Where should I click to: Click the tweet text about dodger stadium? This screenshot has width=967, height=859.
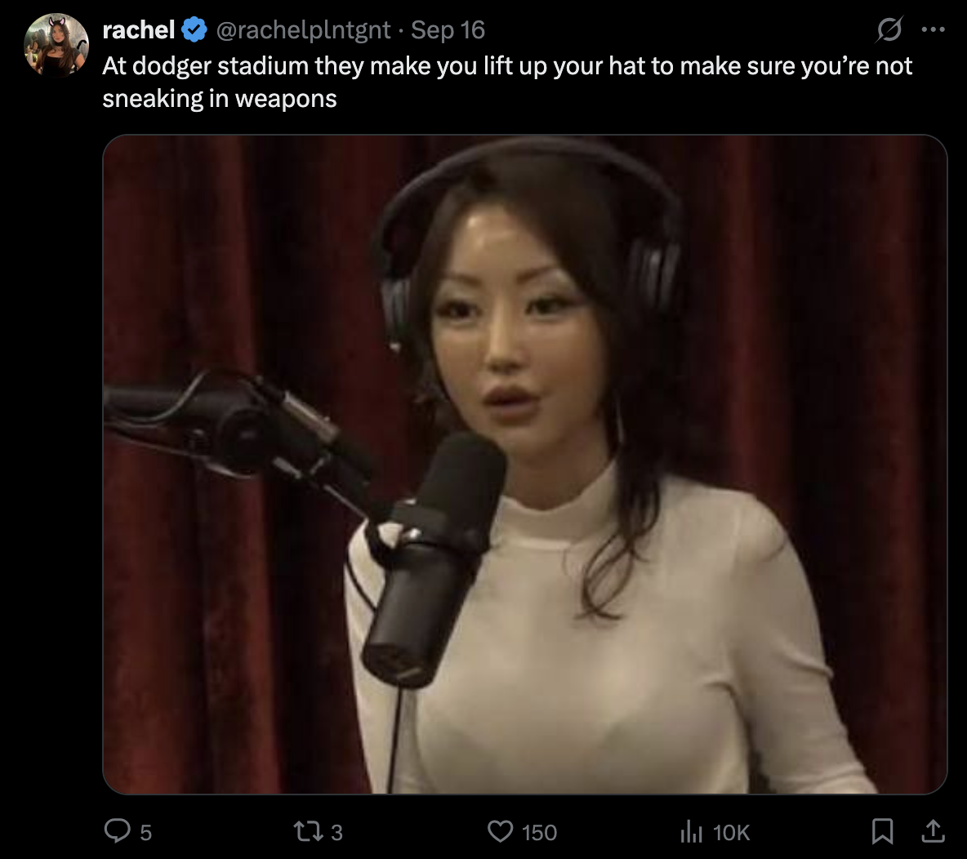pos(507,82)
